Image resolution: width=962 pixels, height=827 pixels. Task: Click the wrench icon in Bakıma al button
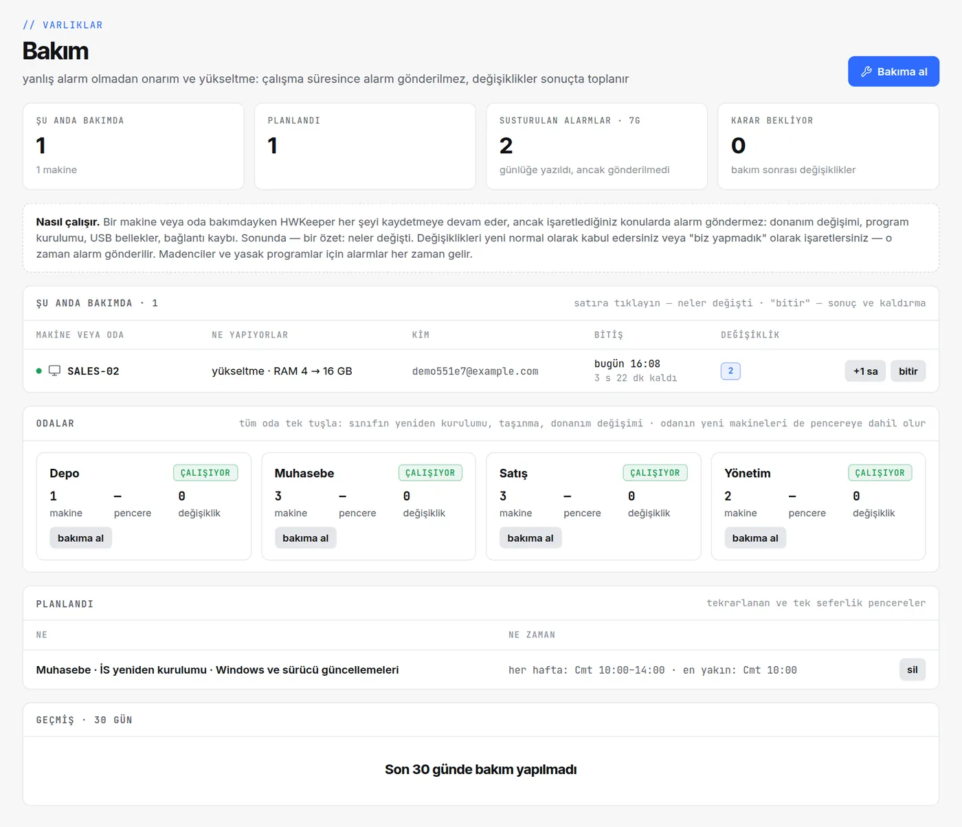[x=866, y=71]
